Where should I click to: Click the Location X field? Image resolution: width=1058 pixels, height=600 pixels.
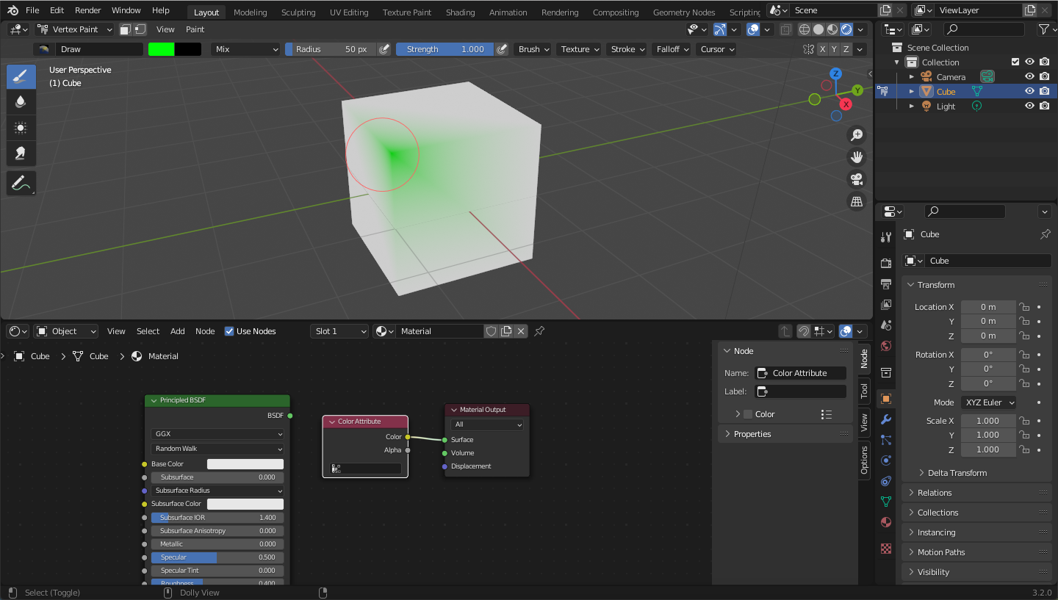click(987, 307)
